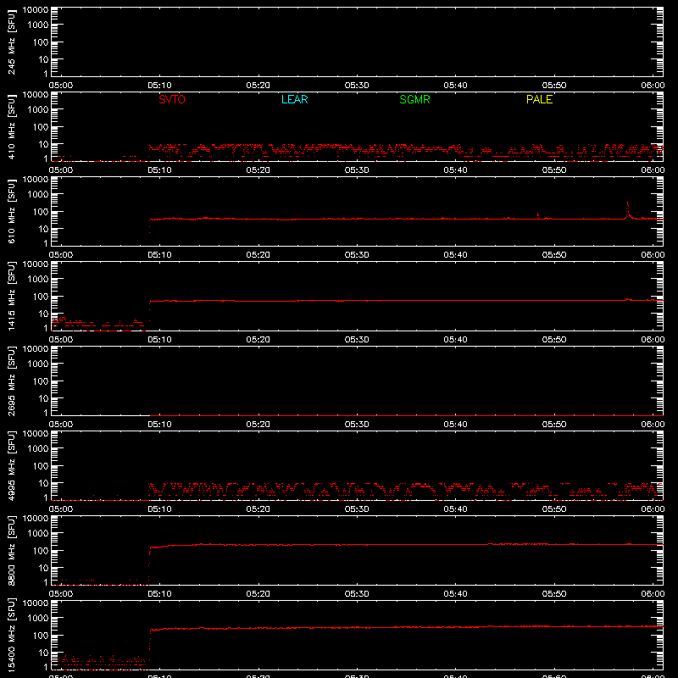Click the 05:50 tick under the 1415 MHz panel
The height and width of the screenshot is (678, 678).
(x=554, y=340)
